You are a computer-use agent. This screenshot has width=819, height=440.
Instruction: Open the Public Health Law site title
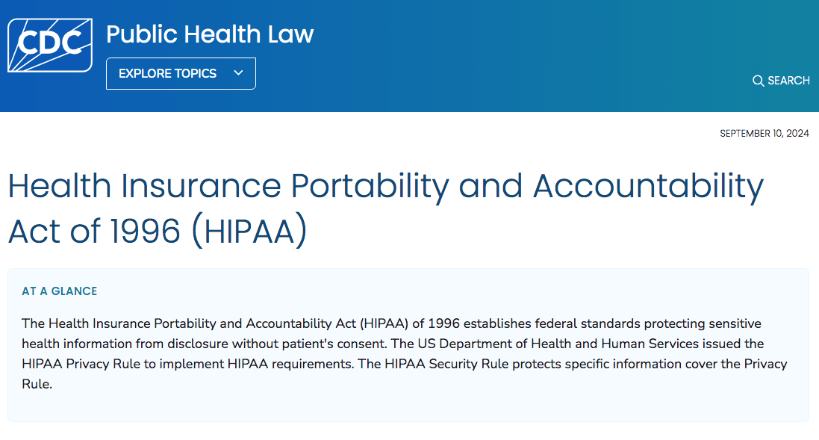pos(210,34)
